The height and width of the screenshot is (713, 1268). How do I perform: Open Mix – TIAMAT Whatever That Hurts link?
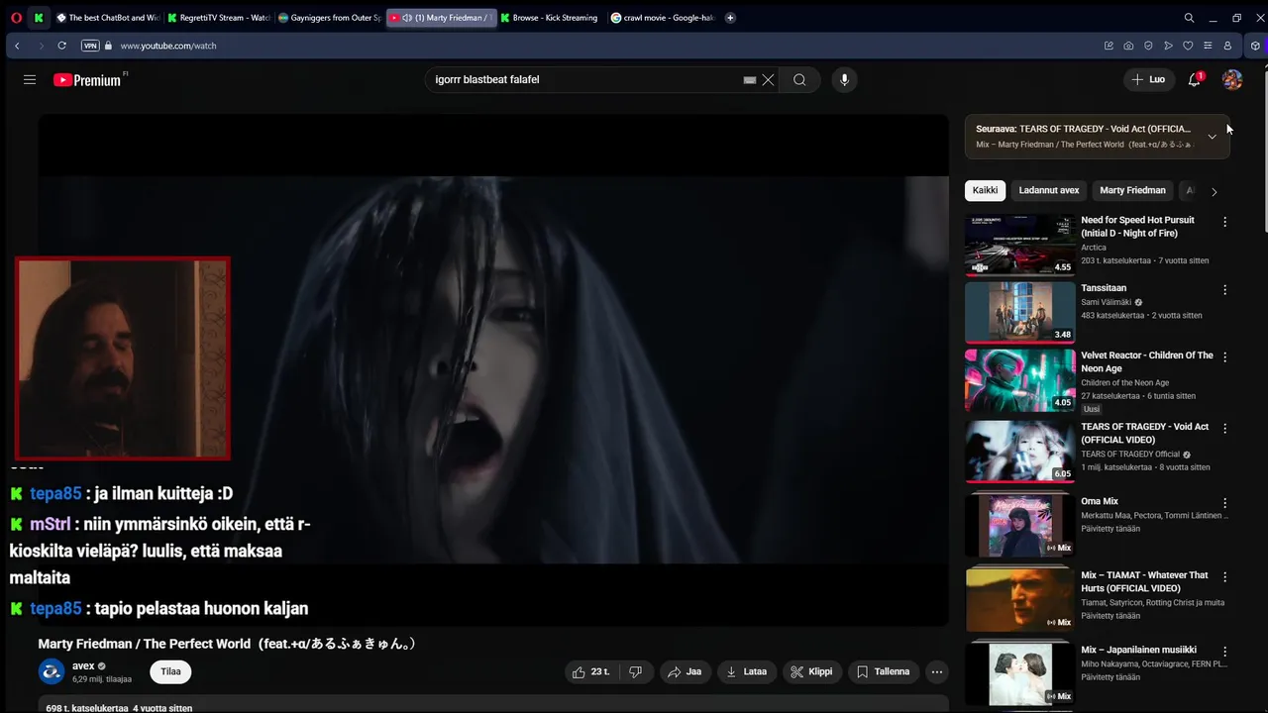tap(1144, 581)
